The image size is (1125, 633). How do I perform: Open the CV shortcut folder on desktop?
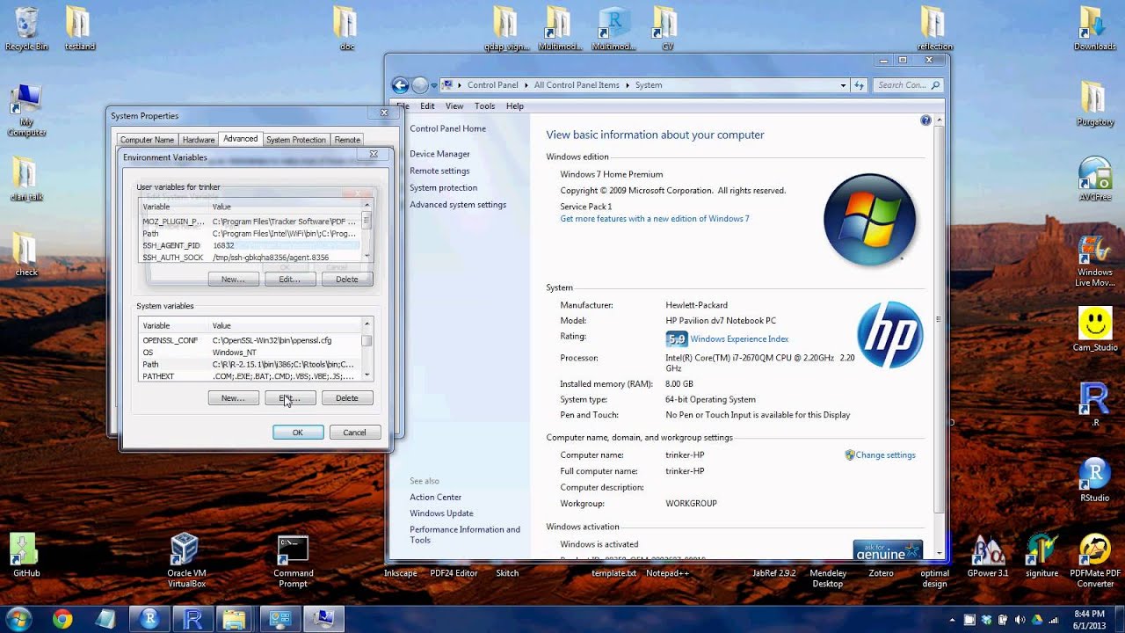[667, 28]
